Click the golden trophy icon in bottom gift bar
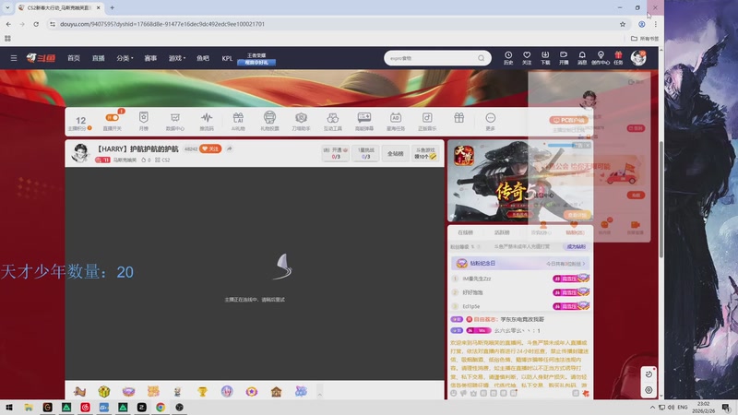 (202, 391)
